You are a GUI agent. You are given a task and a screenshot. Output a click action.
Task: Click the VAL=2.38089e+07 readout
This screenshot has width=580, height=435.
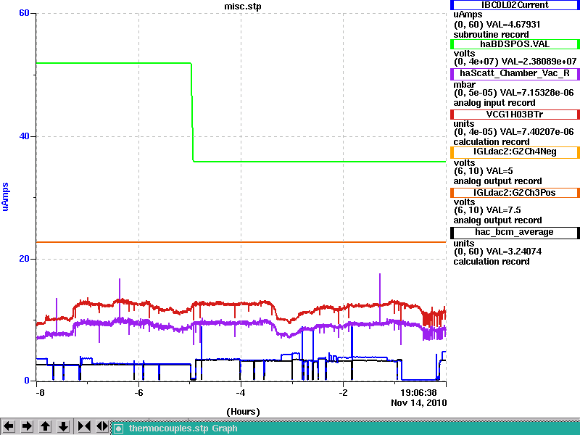pos(539,62)
